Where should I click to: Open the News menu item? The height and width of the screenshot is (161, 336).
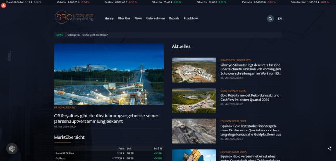[x=138, y=19]
